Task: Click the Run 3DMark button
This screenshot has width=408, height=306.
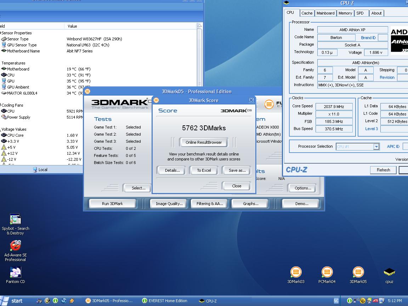Action: pyautogui.click(x=112, y=204)
